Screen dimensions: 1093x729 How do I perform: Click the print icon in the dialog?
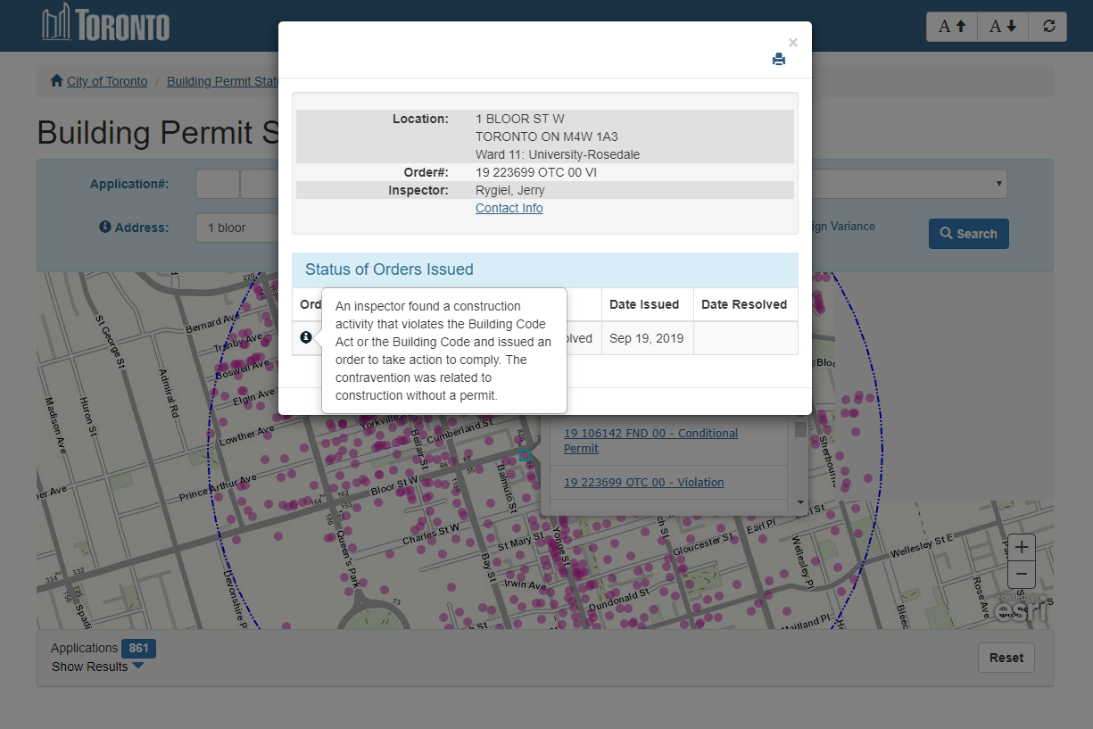(x=779, y=60)
